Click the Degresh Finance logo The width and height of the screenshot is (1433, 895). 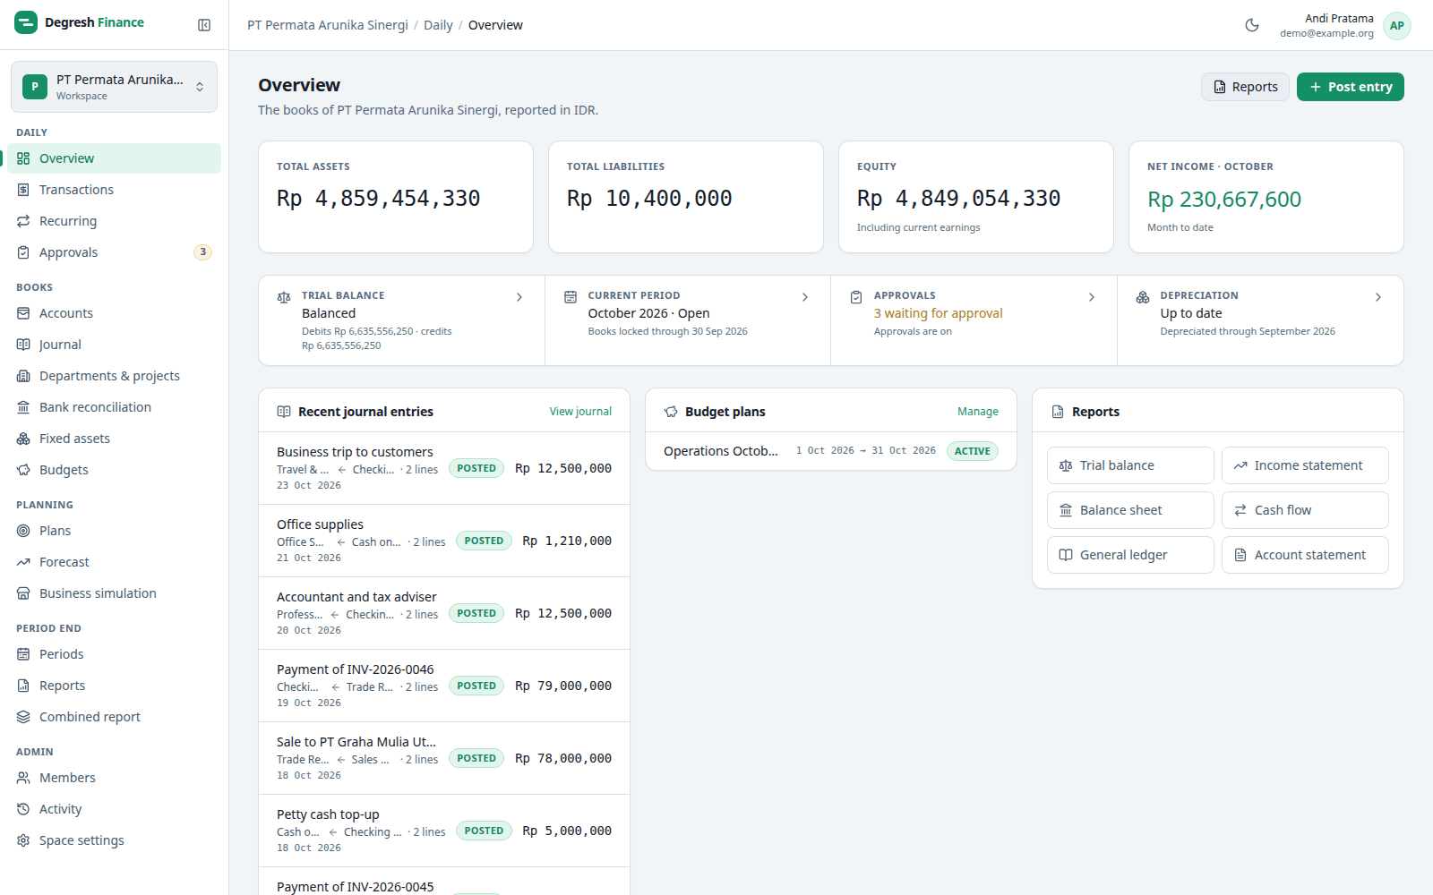coord(79,22)
